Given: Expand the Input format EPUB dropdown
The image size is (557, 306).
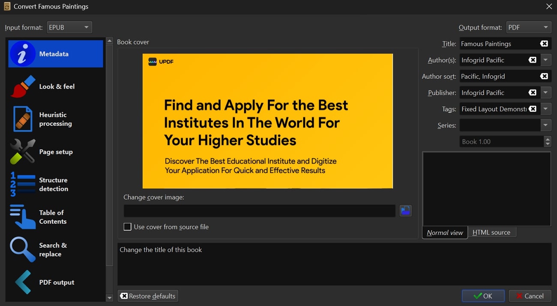Looking at the screenshot, I should (69, 27).
